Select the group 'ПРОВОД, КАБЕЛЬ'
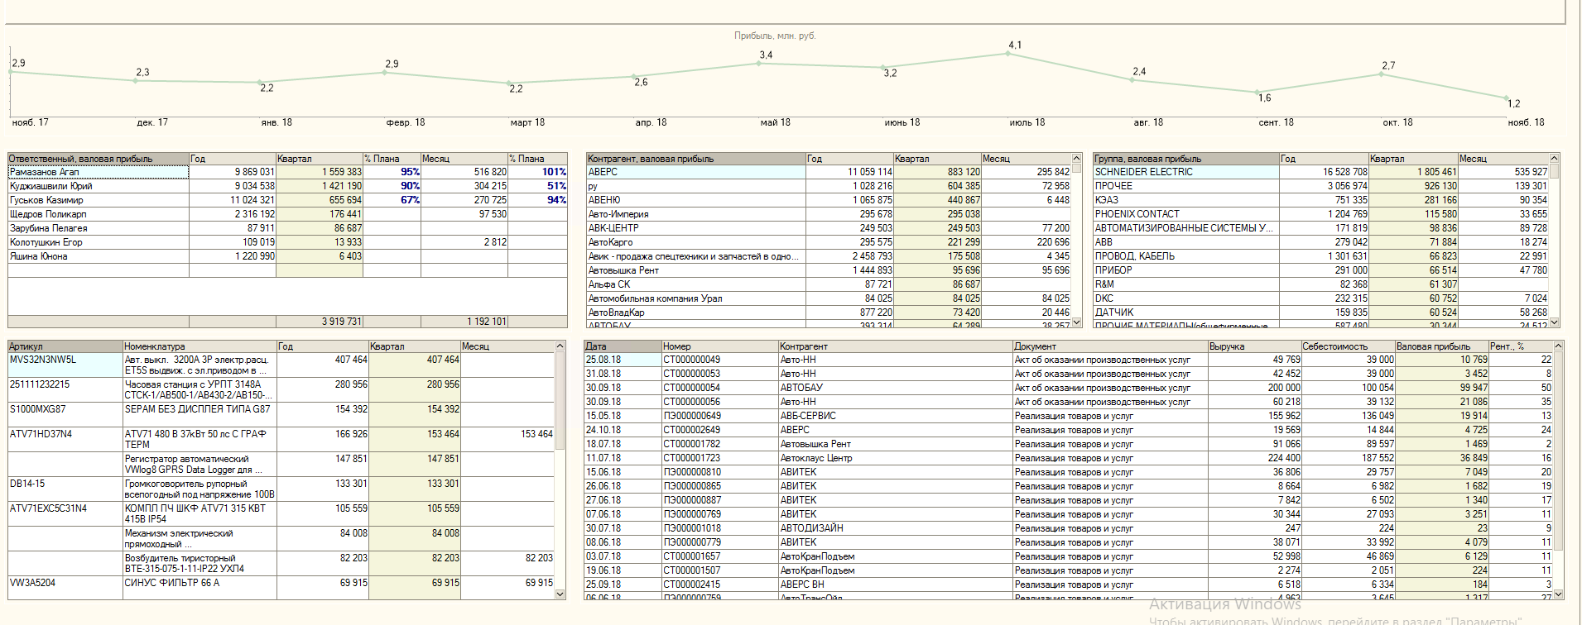 pos(1186,256)
